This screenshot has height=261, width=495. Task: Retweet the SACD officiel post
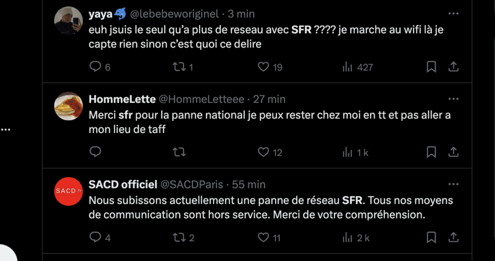179,237
